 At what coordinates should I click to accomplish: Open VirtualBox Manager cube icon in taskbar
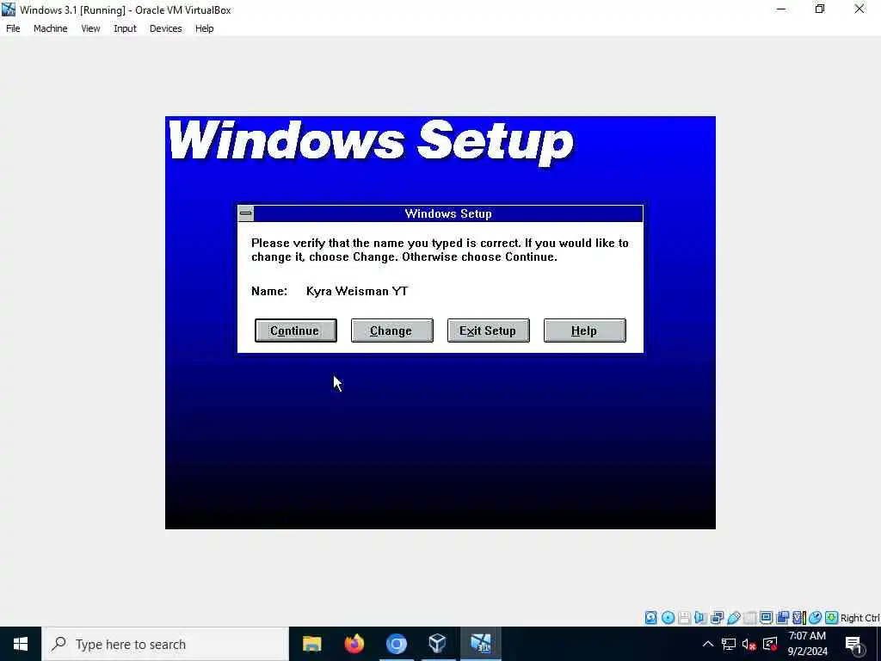[437, 644]
